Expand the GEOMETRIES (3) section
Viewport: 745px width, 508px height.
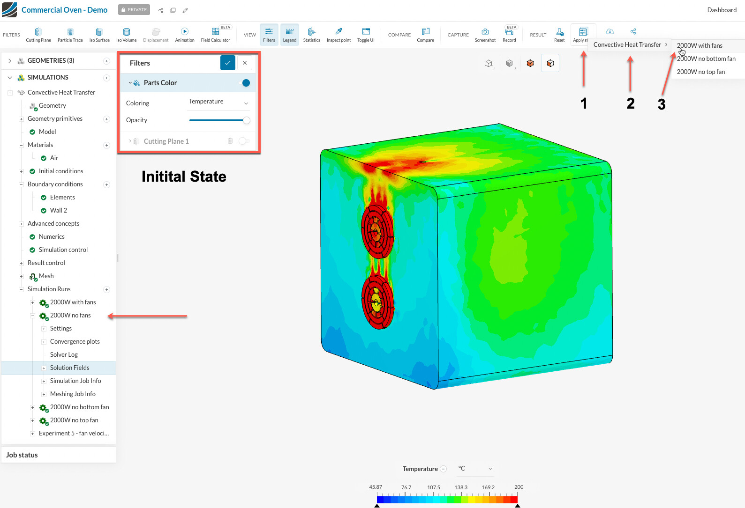click(9, 61)
